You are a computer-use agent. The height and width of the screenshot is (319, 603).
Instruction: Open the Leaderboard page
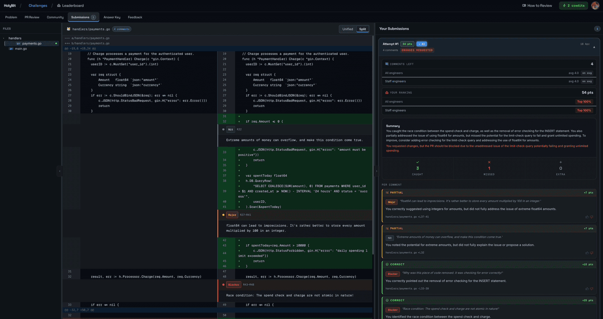[x=70, y=6]
